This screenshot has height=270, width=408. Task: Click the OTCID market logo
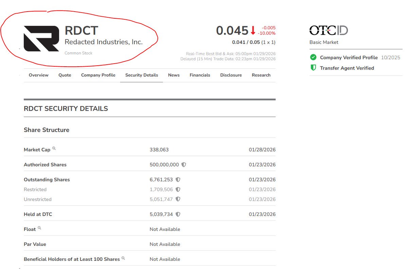(x=328, y=31)
